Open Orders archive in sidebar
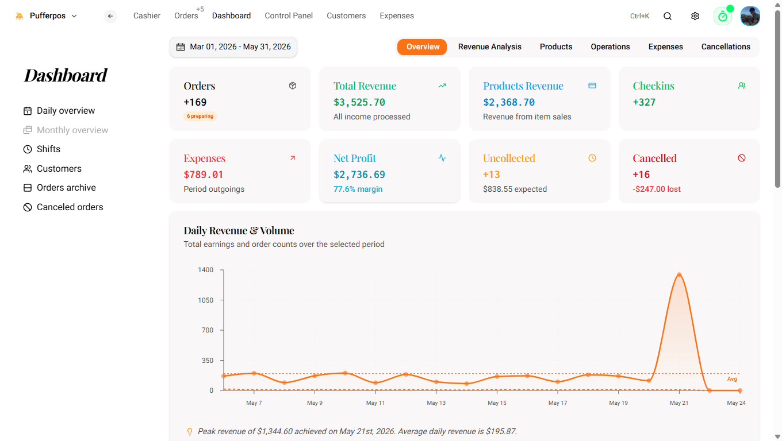The image size is (782, 441). (x=59, y=188)
